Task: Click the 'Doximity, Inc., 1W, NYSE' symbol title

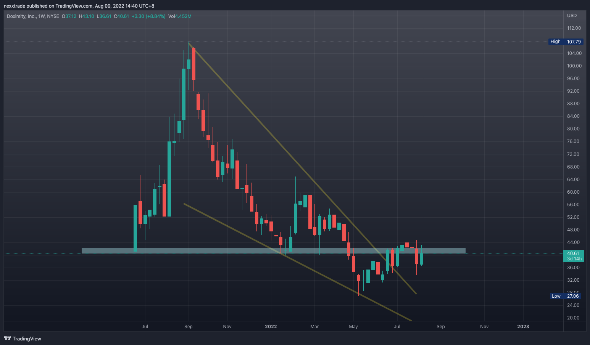Action: (x=33, y=16)
